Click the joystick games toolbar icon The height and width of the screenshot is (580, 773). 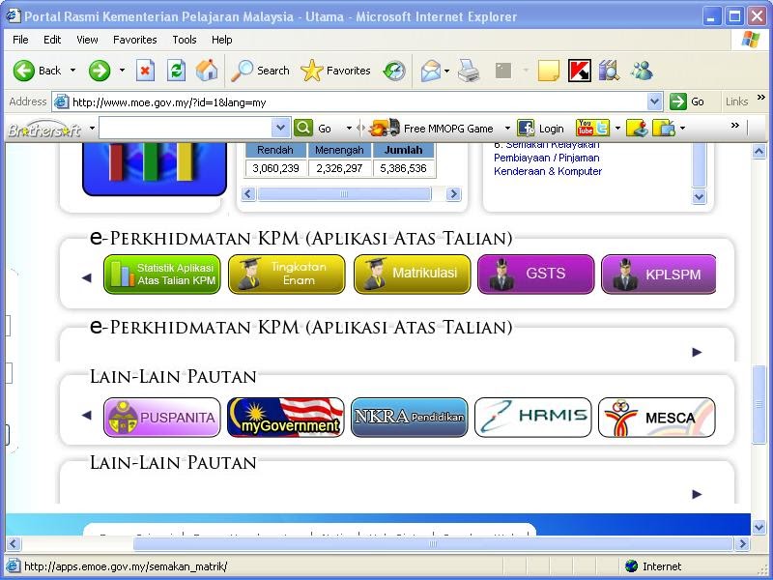pyautogui.click(x=637, y=128)
